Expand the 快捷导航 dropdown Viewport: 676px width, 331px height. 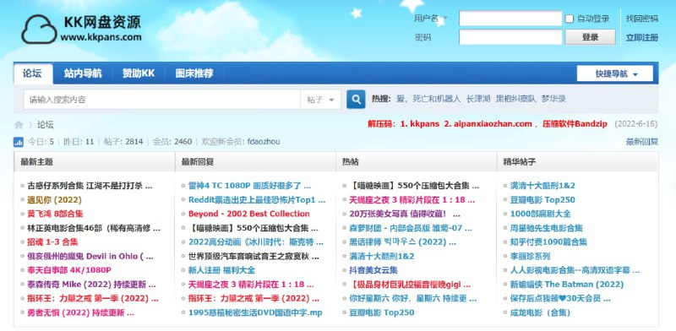[615, 73]
